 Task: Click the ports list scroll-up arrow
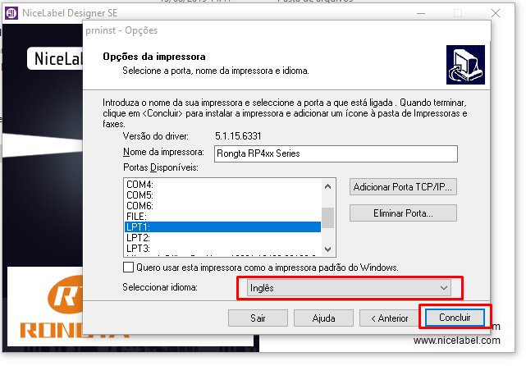pyautogui.click(x=327, y=186)
